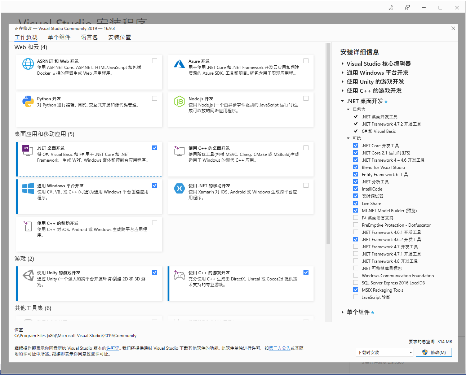466x375 pixels.
Task: Enable ASP.NET 和 Web 开发 workload checkbox
Action: point(155,61)
